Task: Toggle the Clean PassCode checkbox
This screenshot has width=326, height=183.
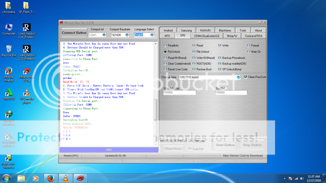Action: tap(245, 77)
